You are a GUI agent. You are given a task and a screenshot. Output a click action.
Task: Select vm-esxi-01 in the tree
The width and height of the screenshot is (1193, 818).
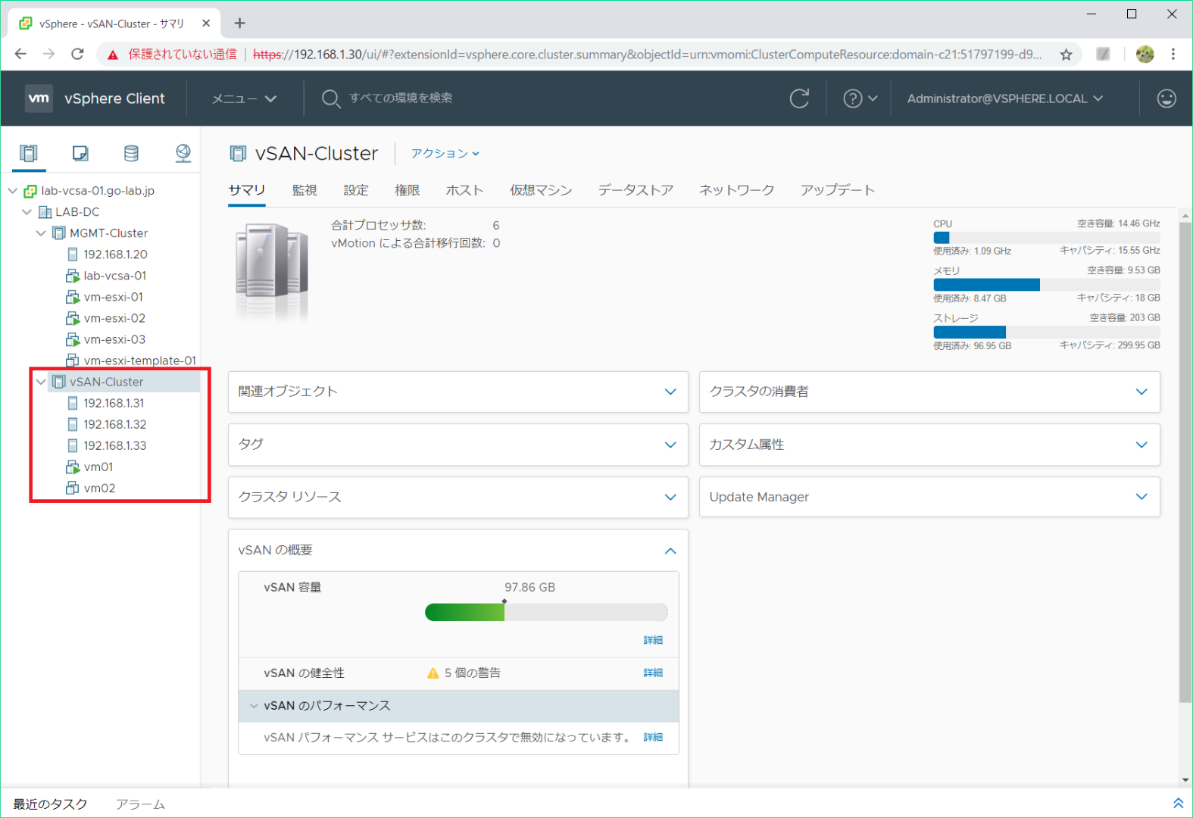pyautogui.click(x=113, y=297)
